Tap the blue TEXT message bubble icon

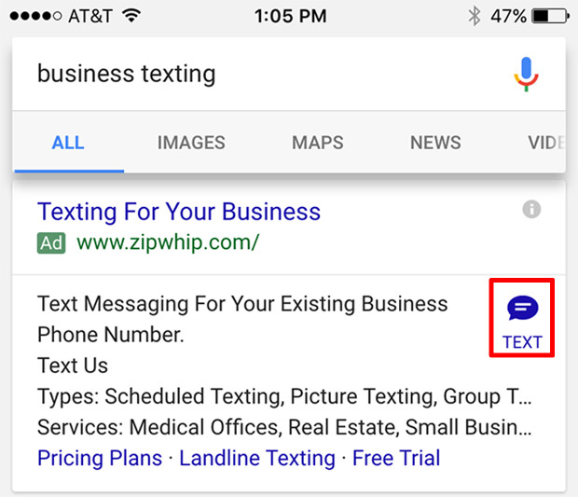tap(522, 308)
